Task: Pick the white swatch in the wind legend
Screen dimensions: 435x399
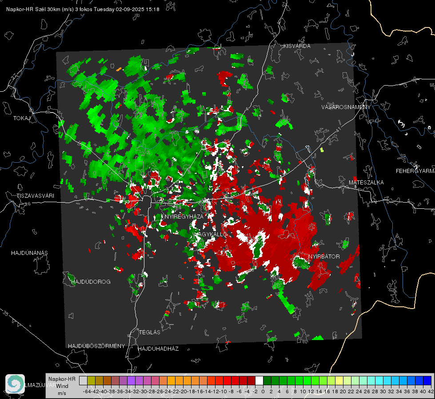Action: point(259,380)
